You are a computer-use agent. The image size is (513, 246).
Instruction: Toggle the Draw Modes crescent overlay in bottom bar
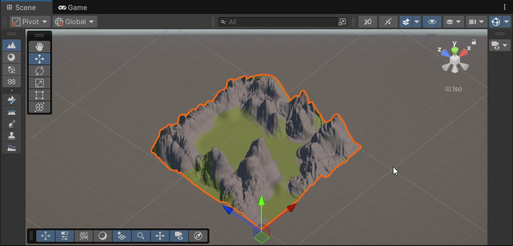pyautogui.click(x=103, y=236)
